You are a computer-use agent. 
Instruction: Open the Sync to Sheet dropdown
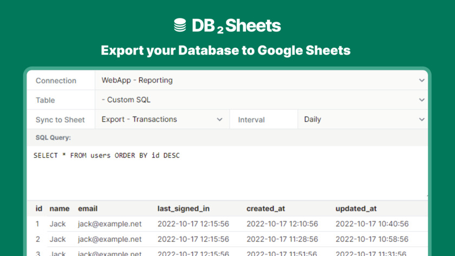point(162,119)
